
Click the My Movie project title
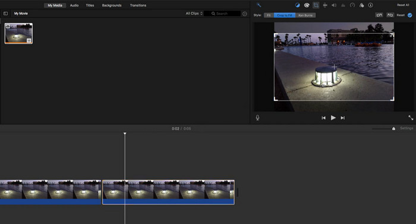click(x=21, y=14)
